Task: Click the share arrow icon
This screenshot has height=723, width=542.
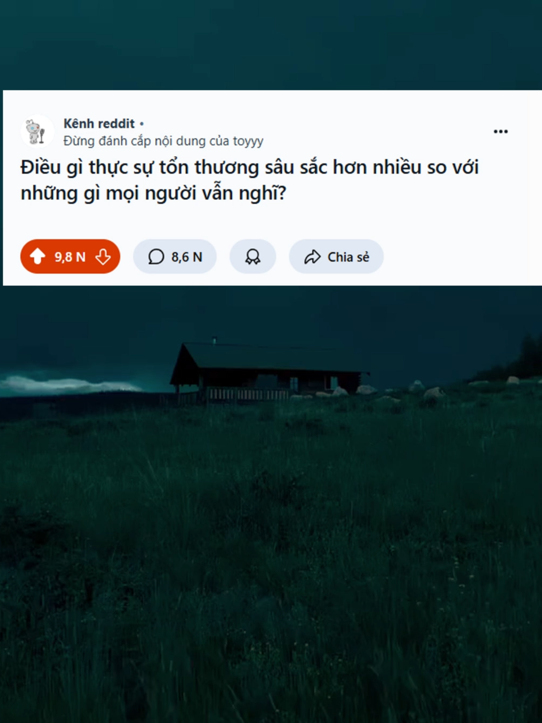Action: point(312,257)
